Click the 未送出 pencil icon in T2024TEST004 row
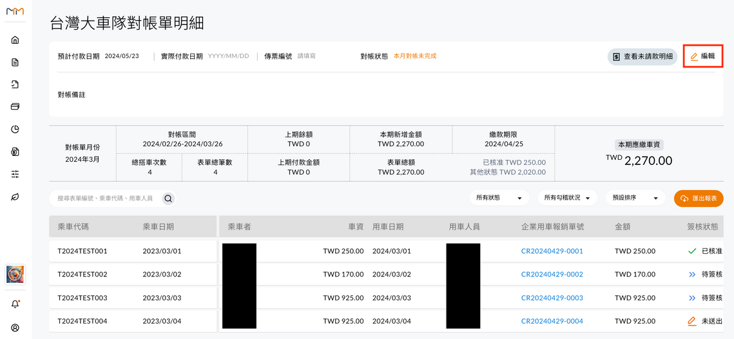734x339 pixels. click(692, 321)
